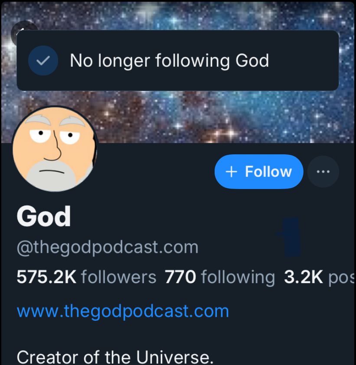Screen dimensions: 356x365
Task: Open the 575.2K followers list
Action: pos(86,277)
